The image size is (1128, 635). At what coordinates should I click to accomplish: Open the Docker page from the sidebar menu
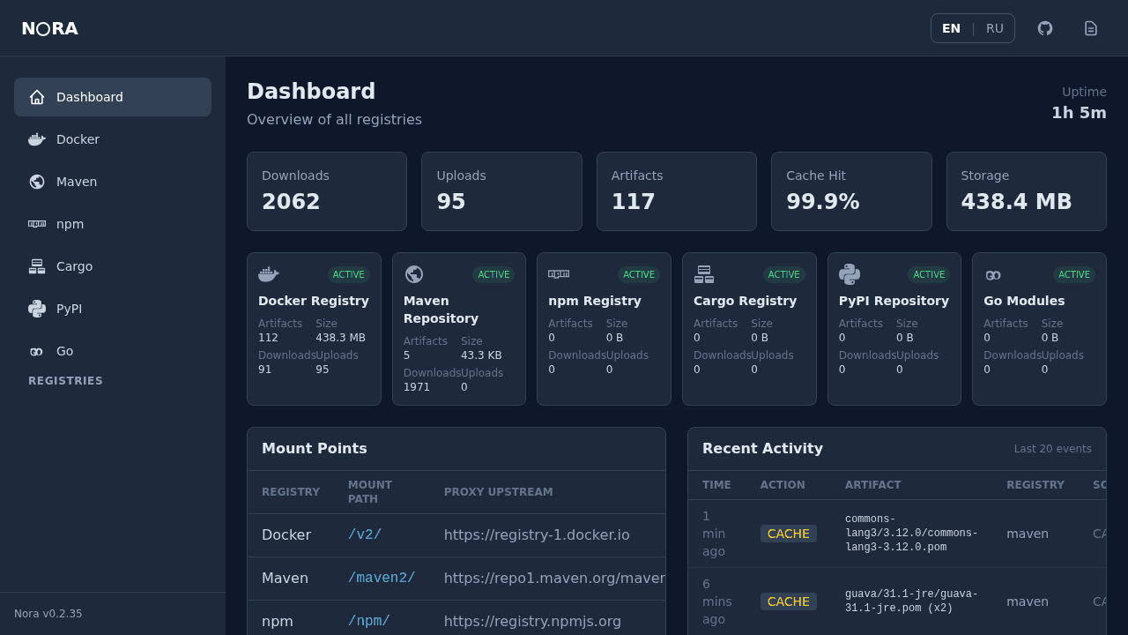pos(78,139)
